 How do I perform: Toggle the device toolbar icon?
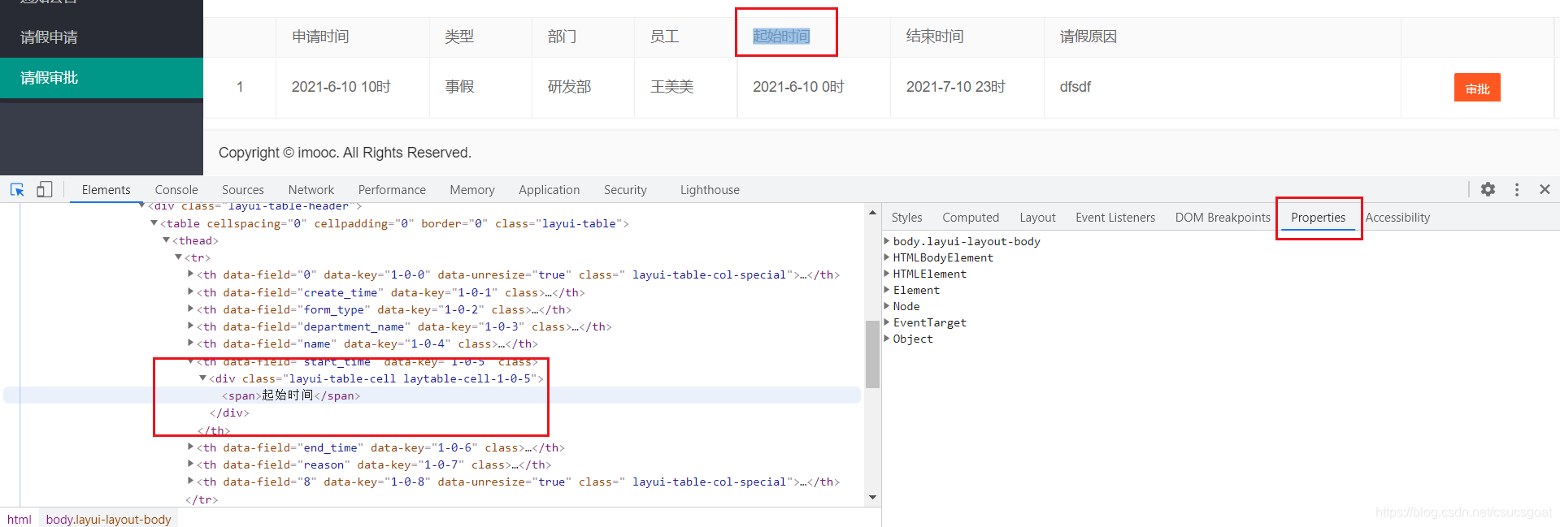[x=45, y=189]
